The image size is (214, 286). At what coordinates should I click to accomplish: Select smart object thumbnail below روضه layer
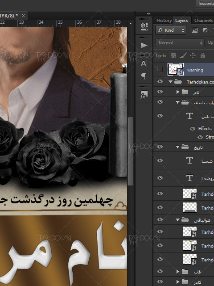[x=190, y=193]
